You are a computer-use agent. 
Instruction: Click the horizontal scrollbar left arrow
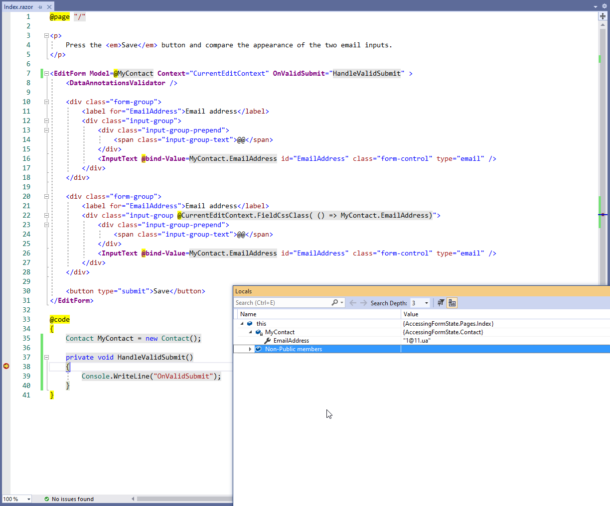[x=133, y=499]
